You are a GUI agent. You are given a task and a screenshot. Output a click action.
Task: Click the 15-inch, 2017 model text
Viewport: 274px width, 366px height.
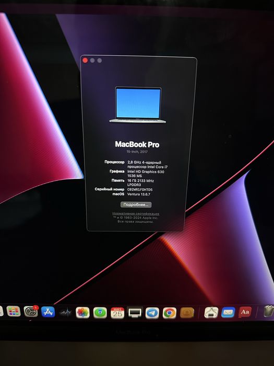pyautogui.click(x=137, y=152)
